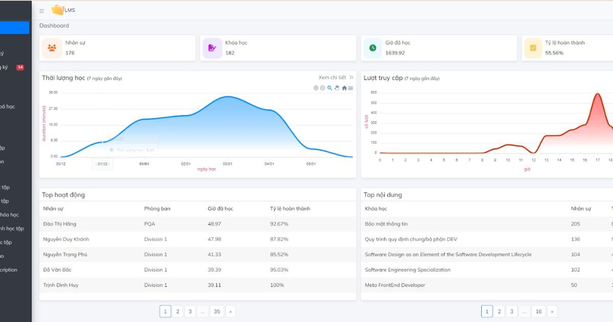This screenshot has height=322, width=613.
Task: Select page 16 in Top nội dung
Action: coord(538,311)
